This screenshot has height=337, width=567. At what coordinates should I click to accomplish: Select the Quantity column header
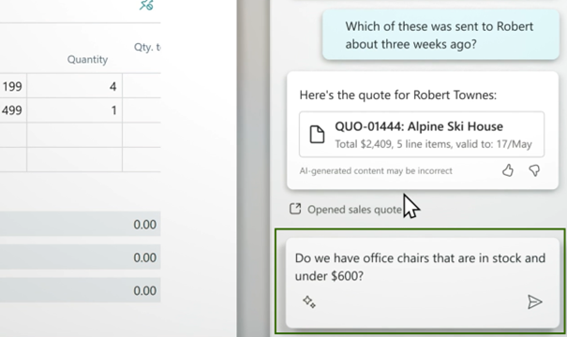click(87, 59)
